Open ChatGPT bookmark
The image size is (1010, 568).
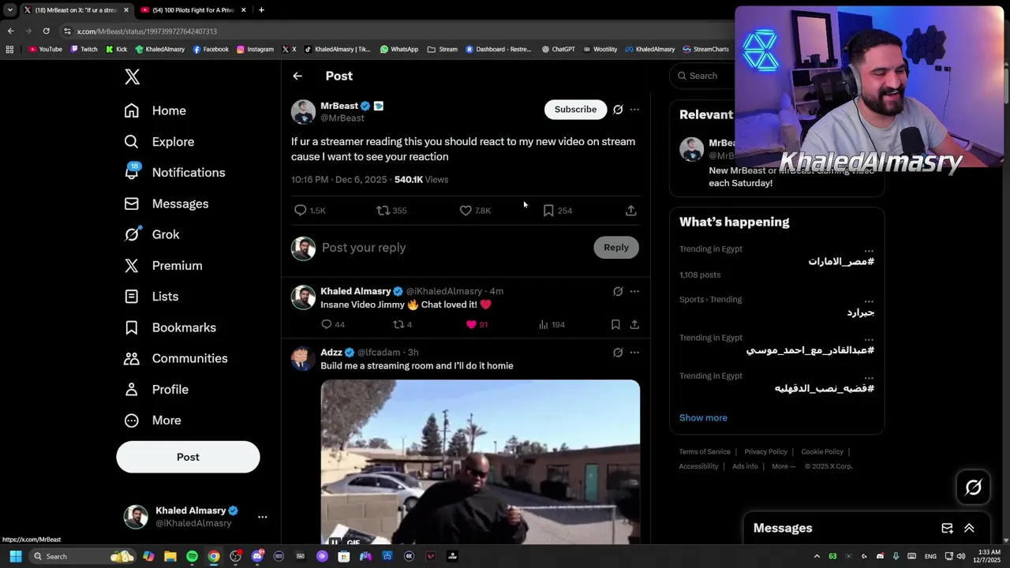558,49
